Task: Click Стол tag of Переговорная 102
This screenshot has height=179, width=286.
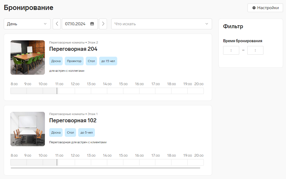Action: pos(70,133)
